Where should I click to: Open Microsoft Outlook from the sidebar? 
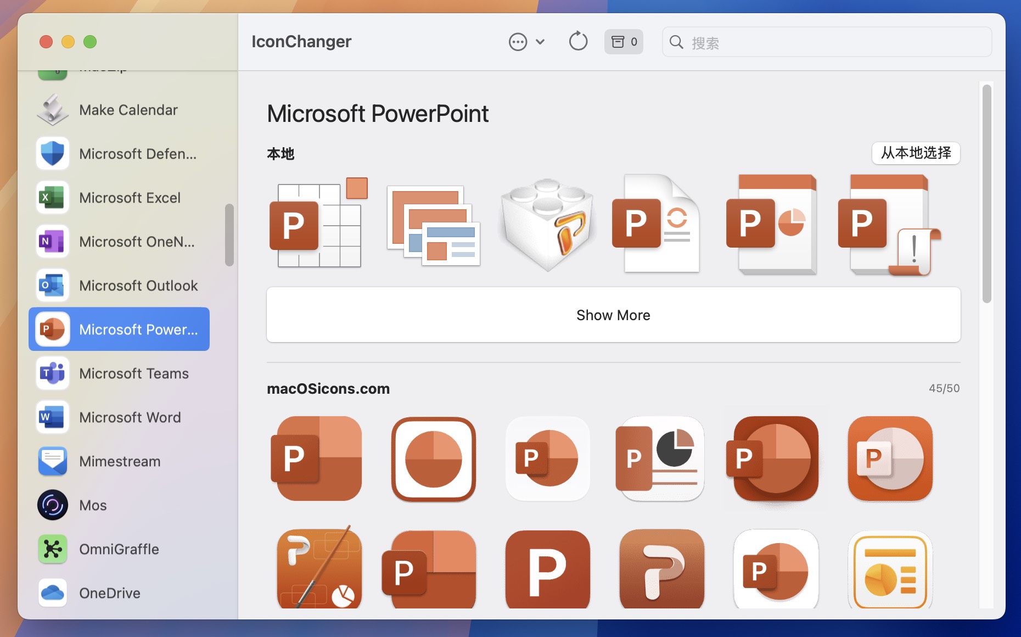point(138,285)
